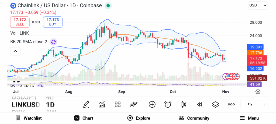The image size is (276, 124).
Task: Open more tools with the three dots
Action: click(231, 104)
